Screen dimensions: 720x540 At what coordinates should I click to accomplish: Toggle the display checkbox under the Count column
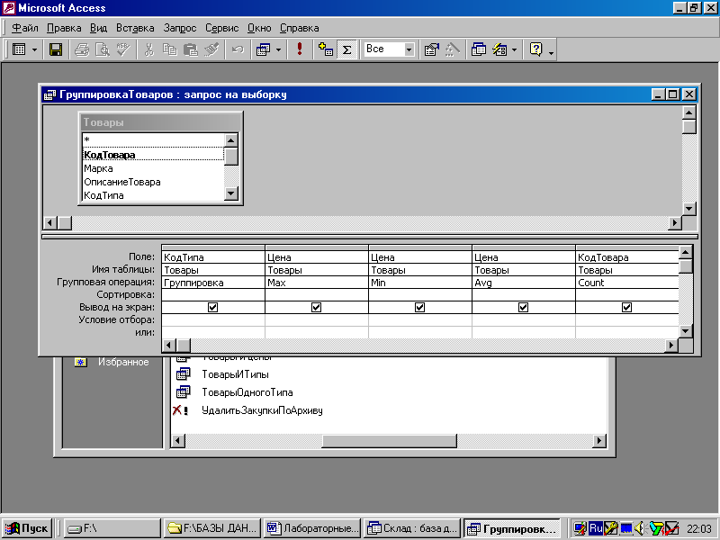coord(627,307)
